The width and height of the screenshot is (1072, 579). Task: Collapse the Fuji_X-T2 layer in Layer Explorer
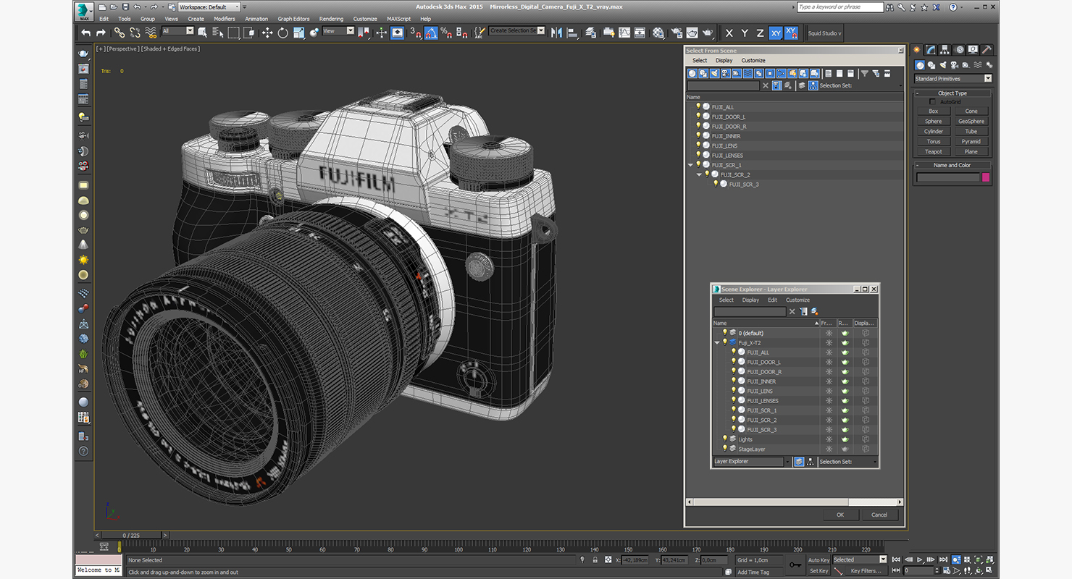[x=717, y=343]
